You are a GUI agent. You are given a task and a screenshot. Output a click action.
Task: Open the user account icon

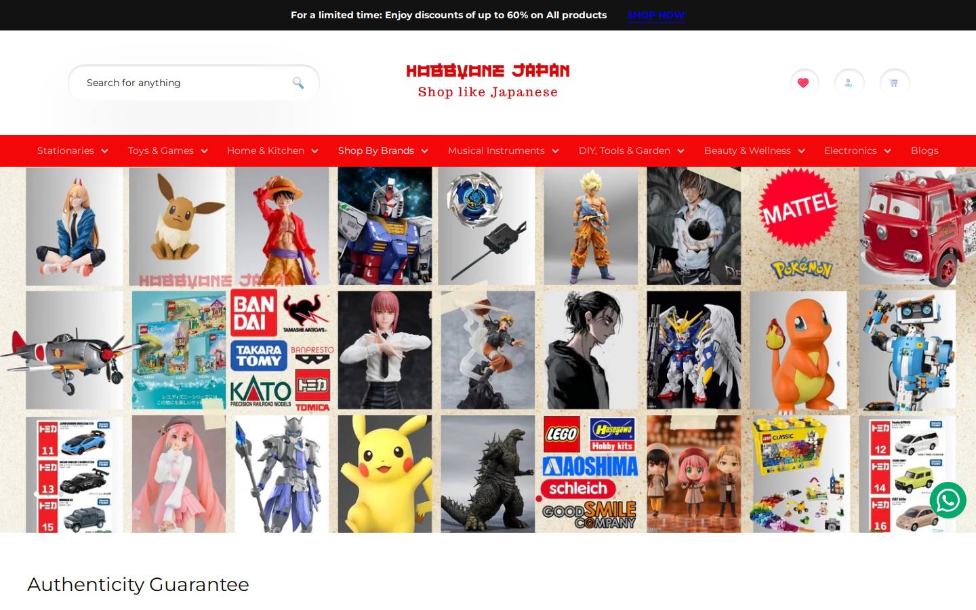(849, 83)
